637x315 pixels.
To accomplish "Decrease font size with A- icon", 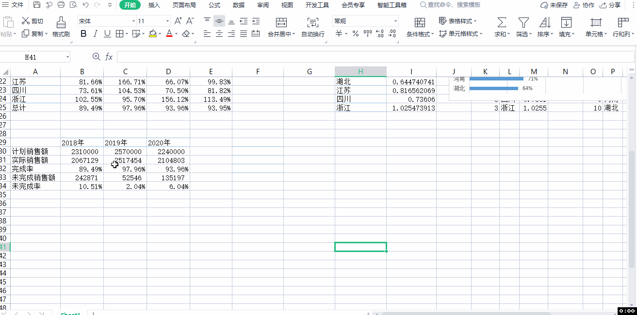I will click(x=190, y=21).
